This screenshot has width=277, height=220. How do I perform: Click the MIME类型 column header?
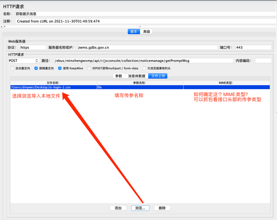pyautogui.click(x=227, y=83)
